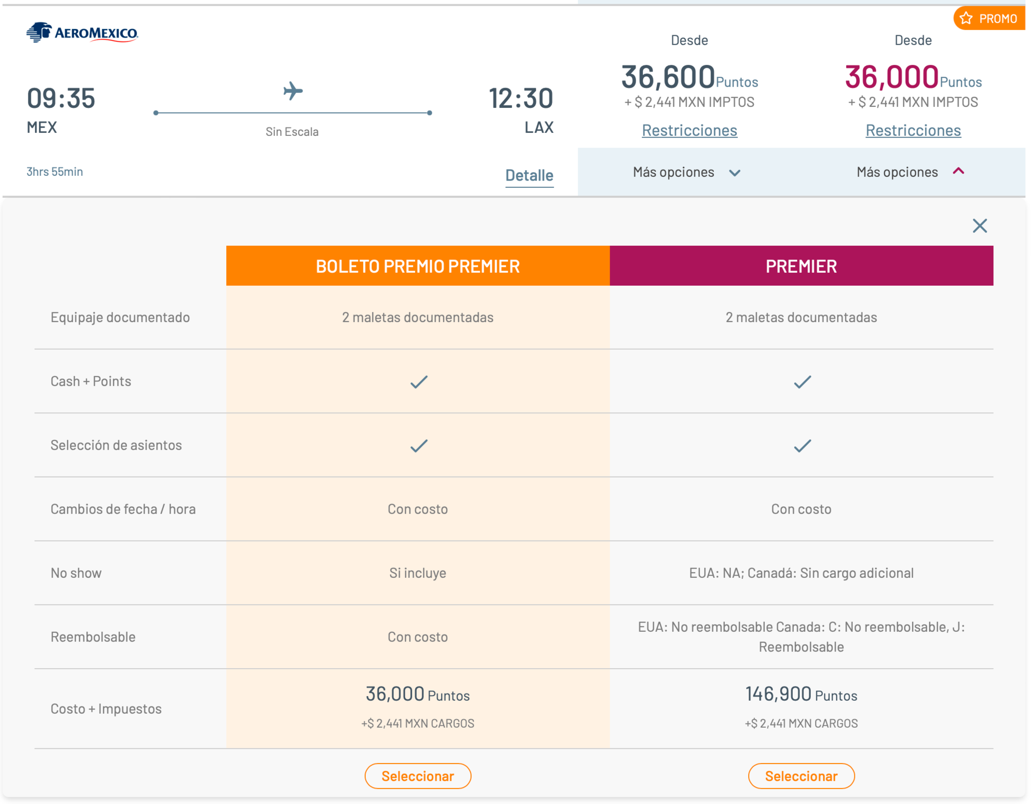Image resolution: width=1035 pixels, height=804 pixels.
Task: Click the 12:30 arrival time
Action: click(521, 98)
